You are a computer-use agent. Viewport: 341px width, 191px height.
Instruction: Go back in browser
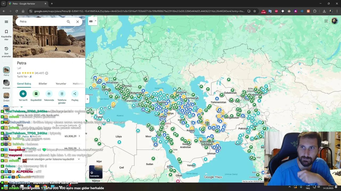4,11
